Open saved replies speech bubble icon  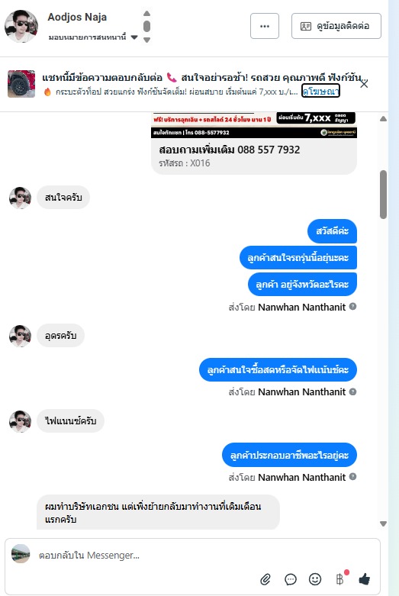[291, 579]
